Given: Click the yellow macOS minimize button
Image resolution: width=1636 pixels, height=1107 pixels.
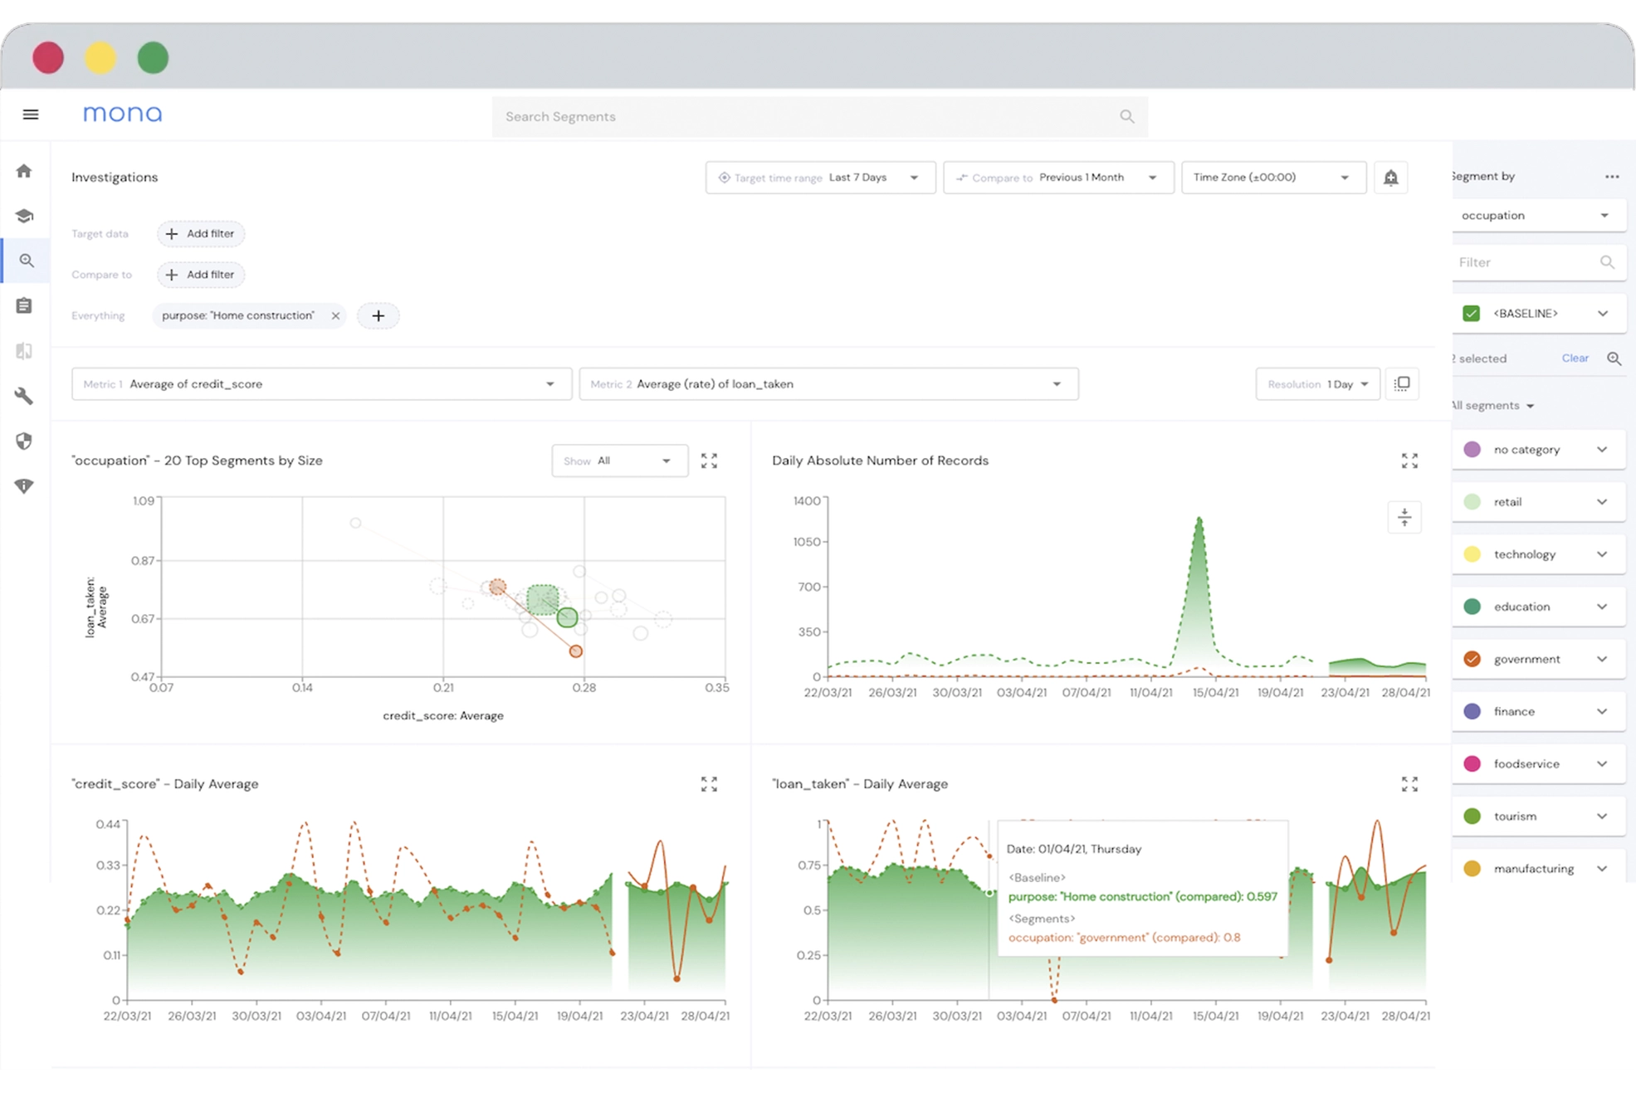Looking at the screenshot, I should pos(100,58).
